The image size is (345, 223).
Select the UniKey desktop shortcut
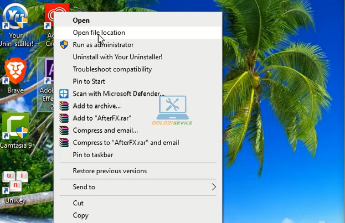tap(16, 183)
